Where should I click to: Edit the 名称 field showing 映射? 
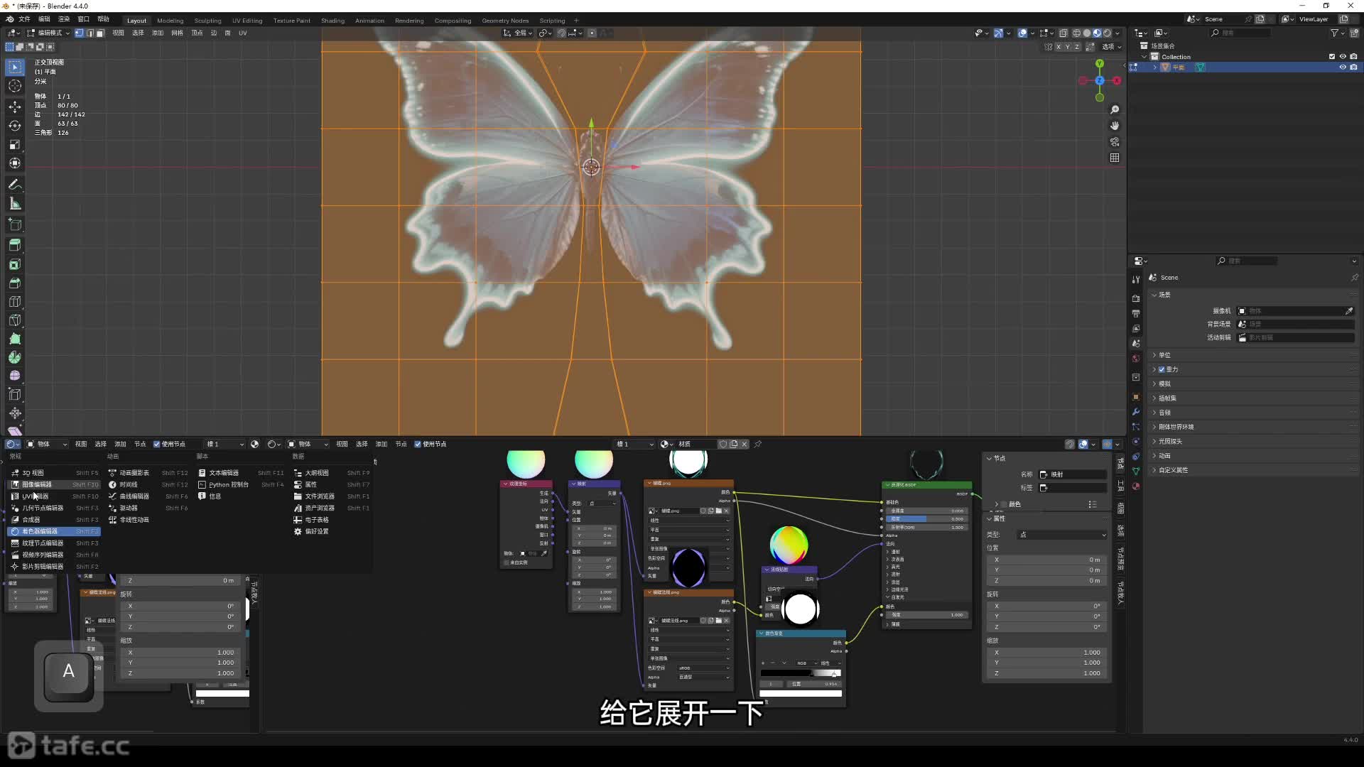point(1073,474)
